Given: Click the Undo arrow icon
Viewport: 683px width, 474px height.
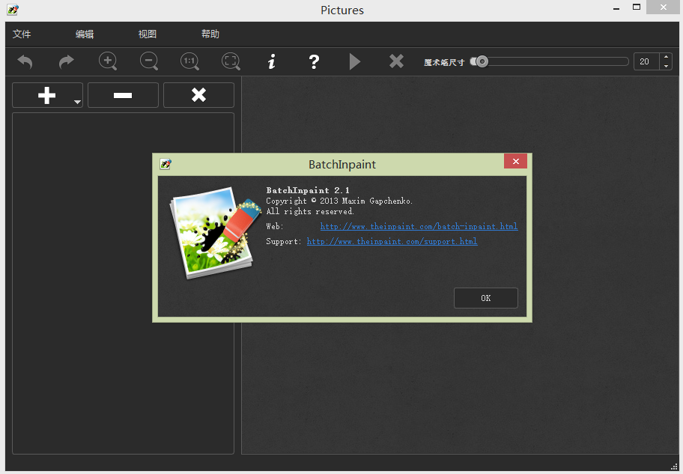Looking at the screenshot, I should point(25,61).
